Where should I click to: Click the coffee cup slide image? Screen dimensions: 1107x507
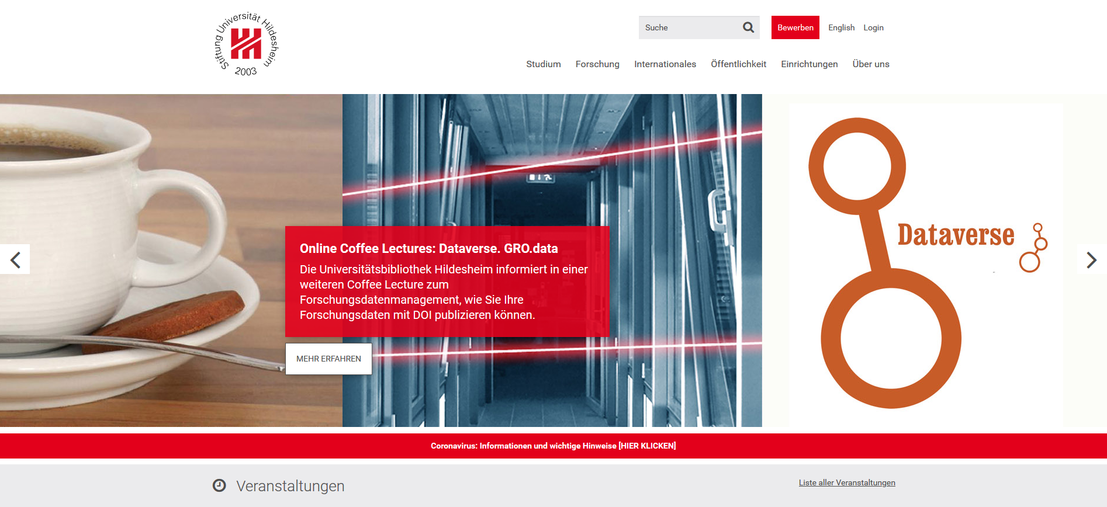point(171,261)
